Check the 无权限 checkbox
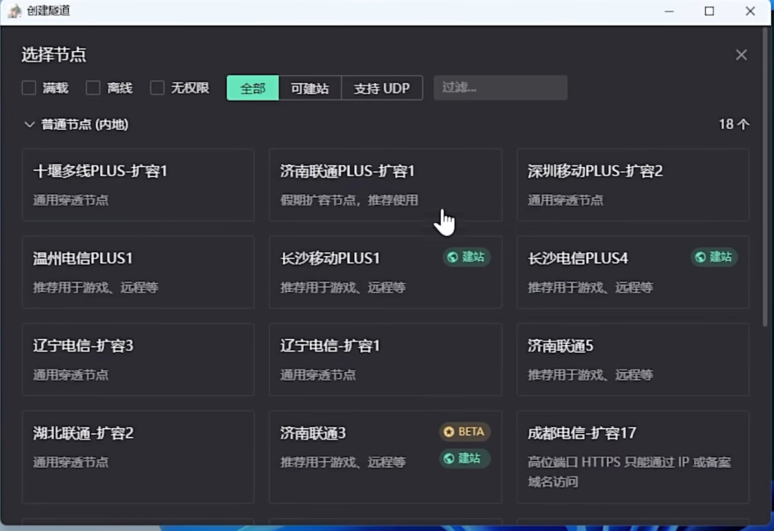774x531 pixels. (157, 88)
